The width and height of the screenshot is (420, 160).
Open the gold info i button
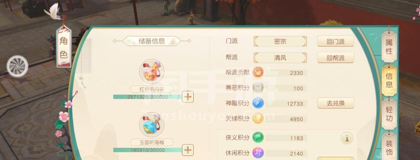tap(347, 138)
